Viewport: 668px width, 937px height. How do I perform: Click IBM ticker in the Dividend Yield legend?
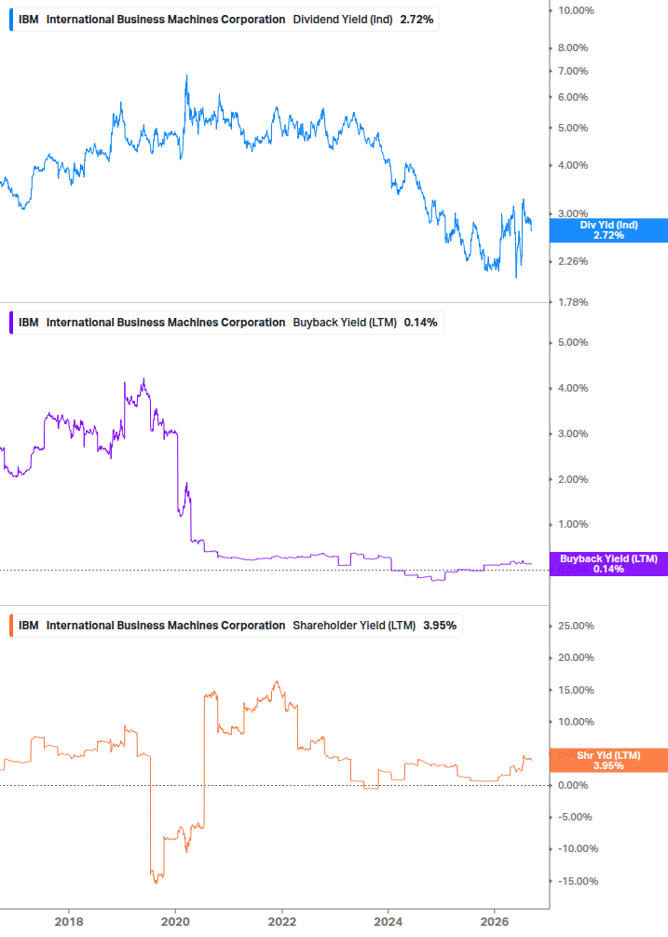[29, 20]
